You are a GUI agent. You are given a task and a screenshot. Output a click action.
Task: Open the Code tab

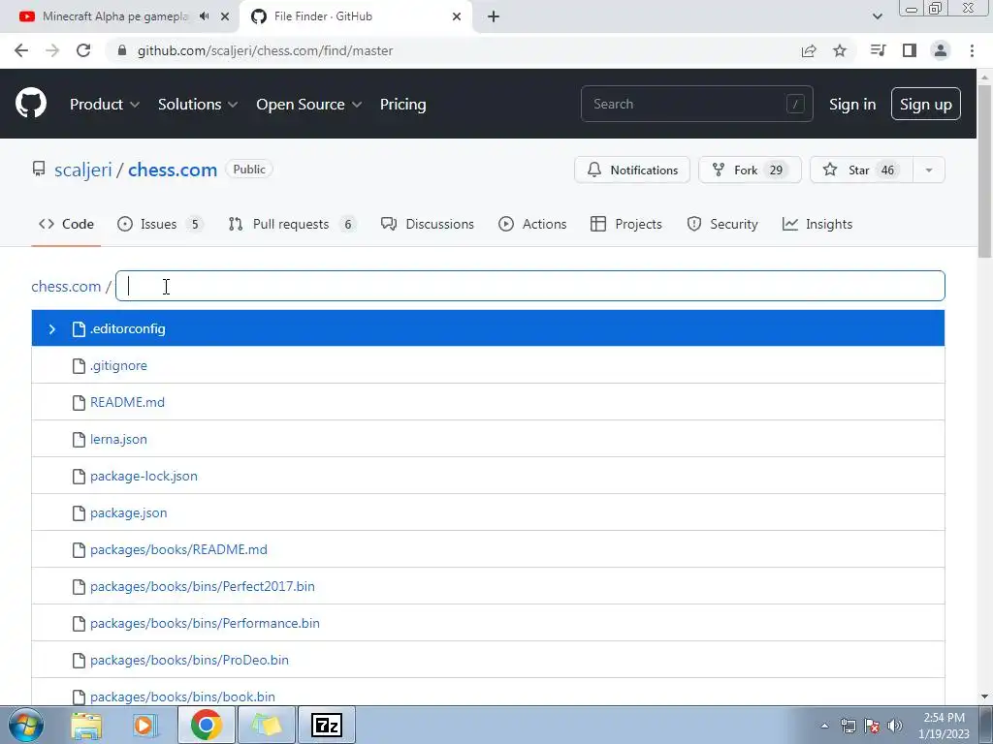[66, 224]
